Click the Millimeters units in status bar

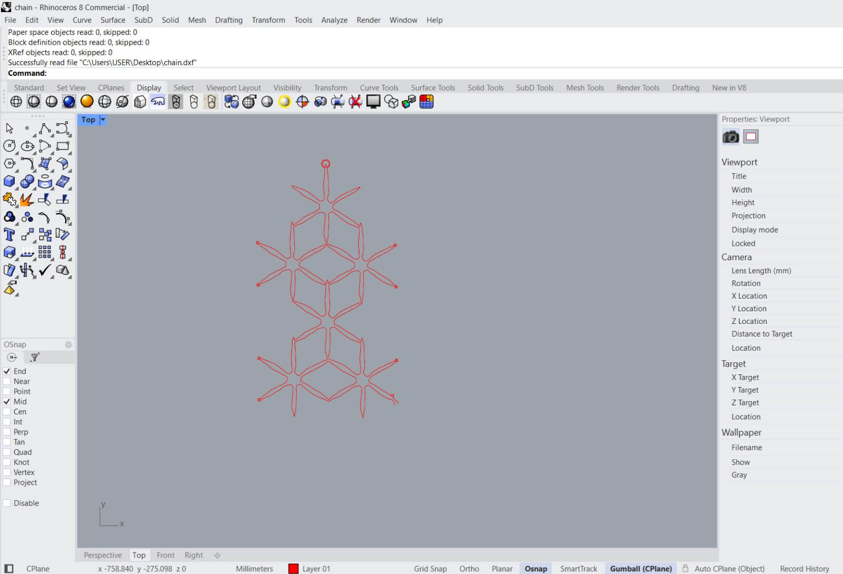pos(254,569)
